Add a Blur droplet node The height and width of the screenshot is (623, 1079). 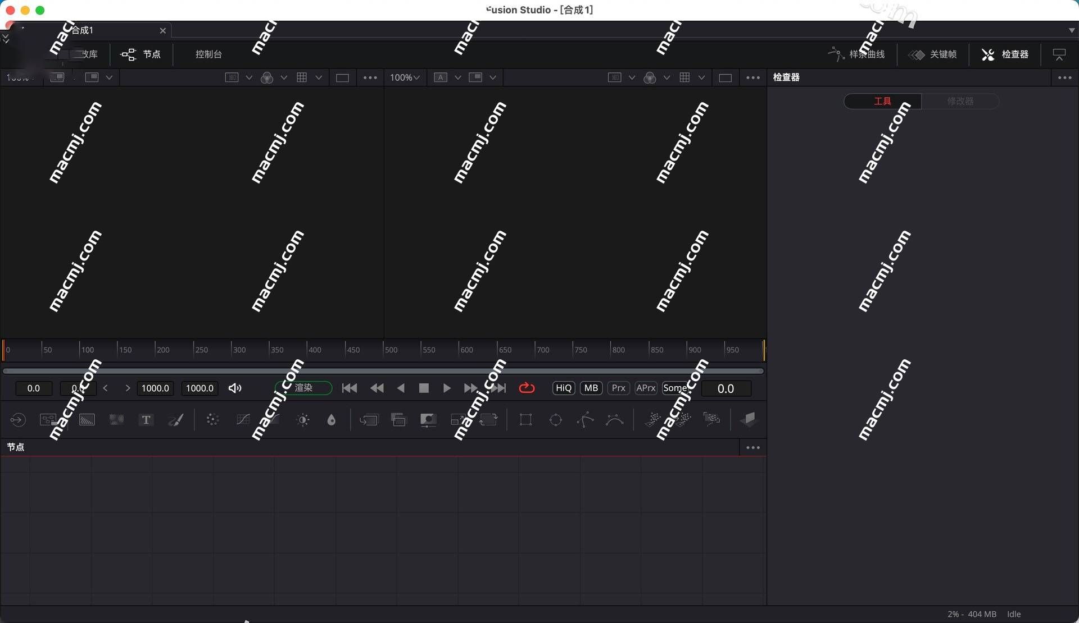(332, 420)
